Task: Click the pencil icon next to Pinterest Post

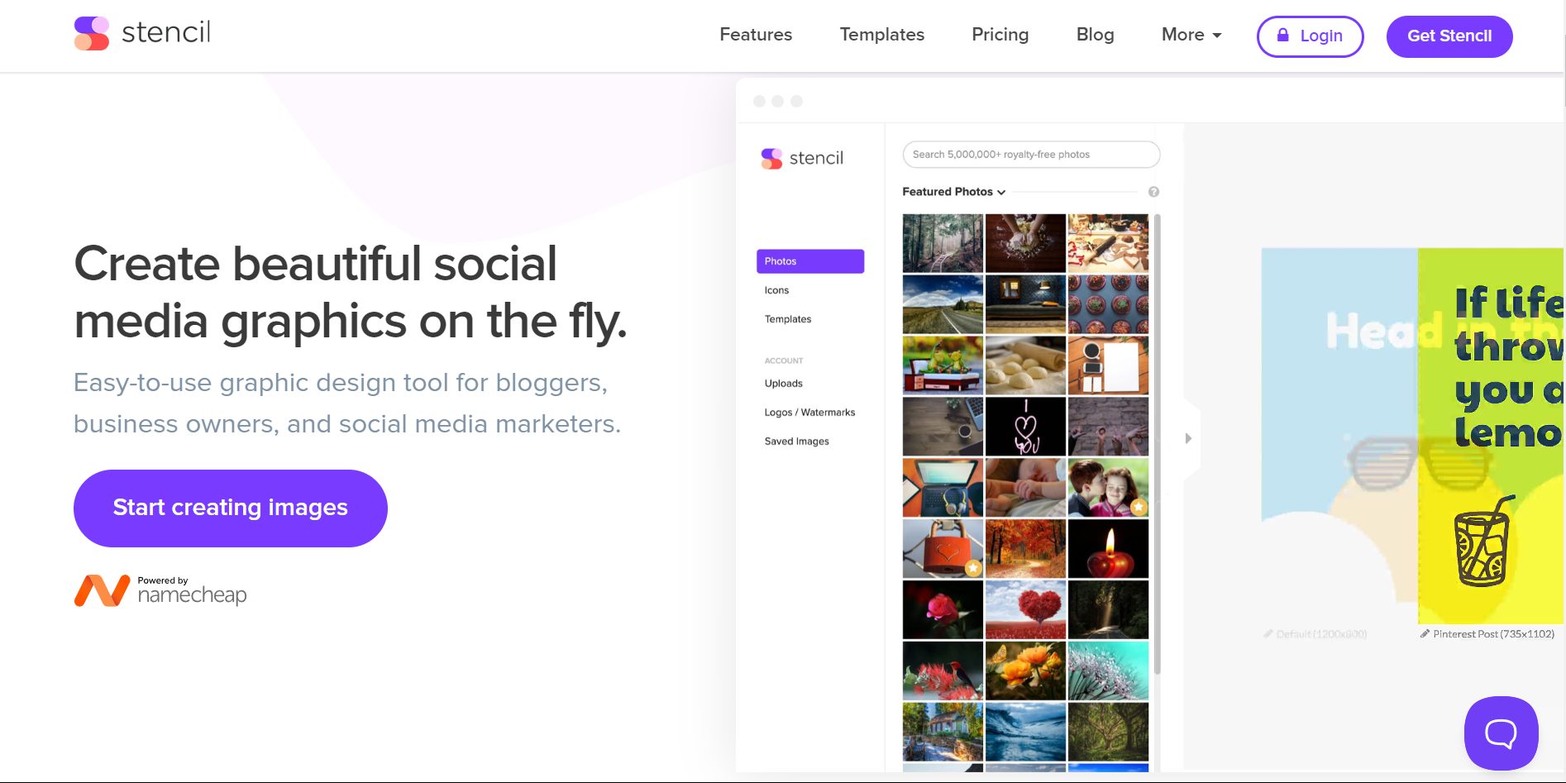Action: (1425, 634)
